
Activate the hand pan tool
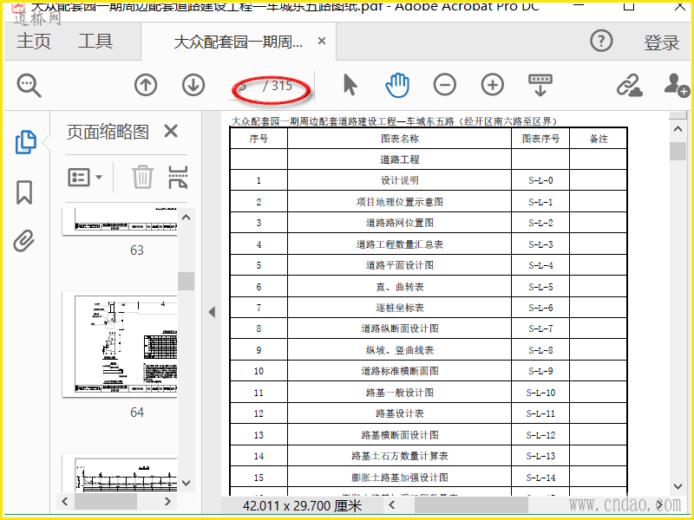[397, 85]
